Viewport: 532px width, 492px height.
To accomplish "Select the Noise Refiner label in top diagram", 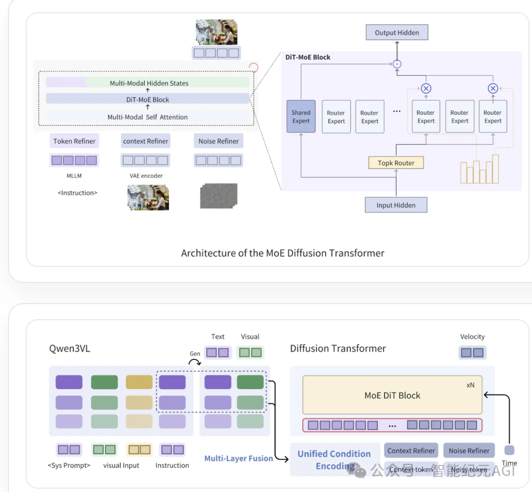I will (219, 141).
